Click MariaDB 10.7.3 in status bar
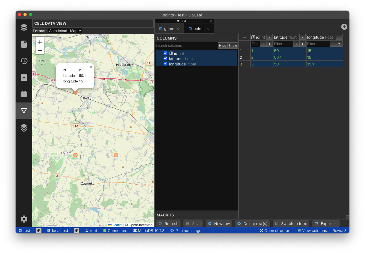Viewport: 365px width, 254px height. (149, 231)
